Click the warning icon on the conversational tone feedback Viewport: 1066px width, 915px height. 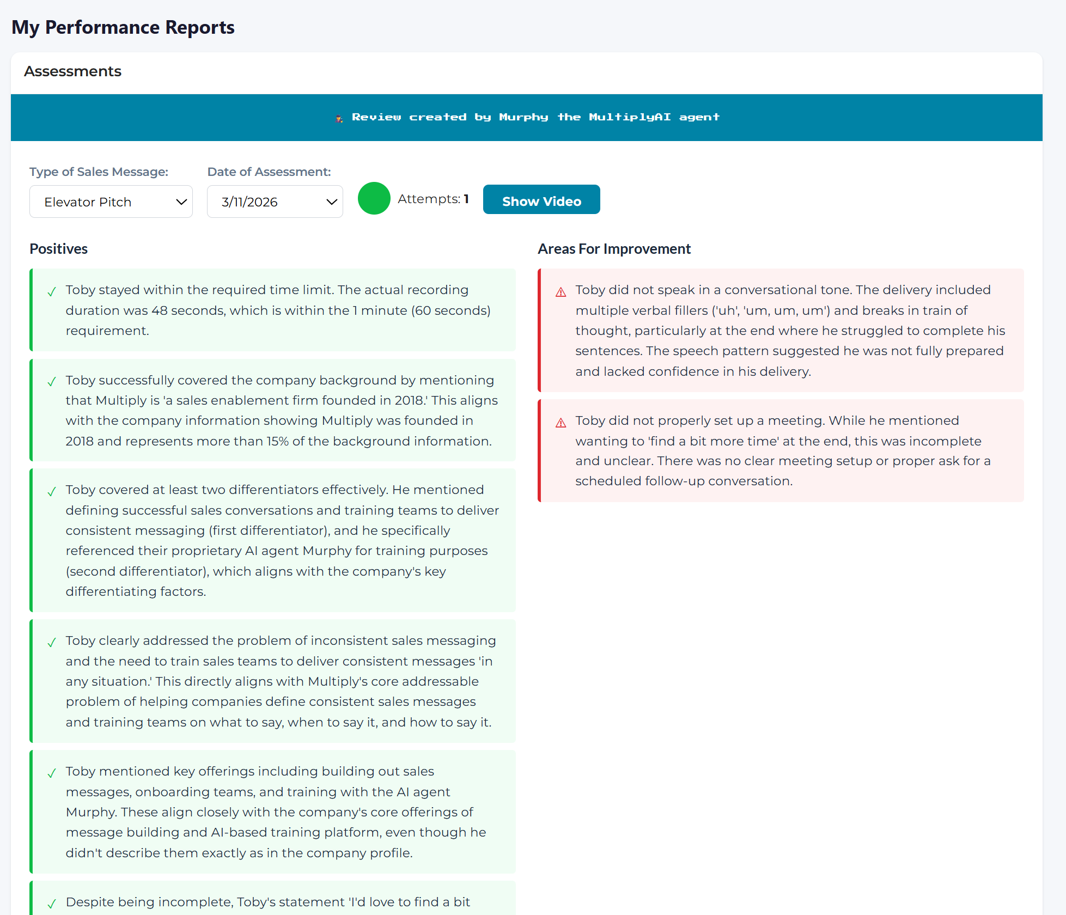(561, 291)
